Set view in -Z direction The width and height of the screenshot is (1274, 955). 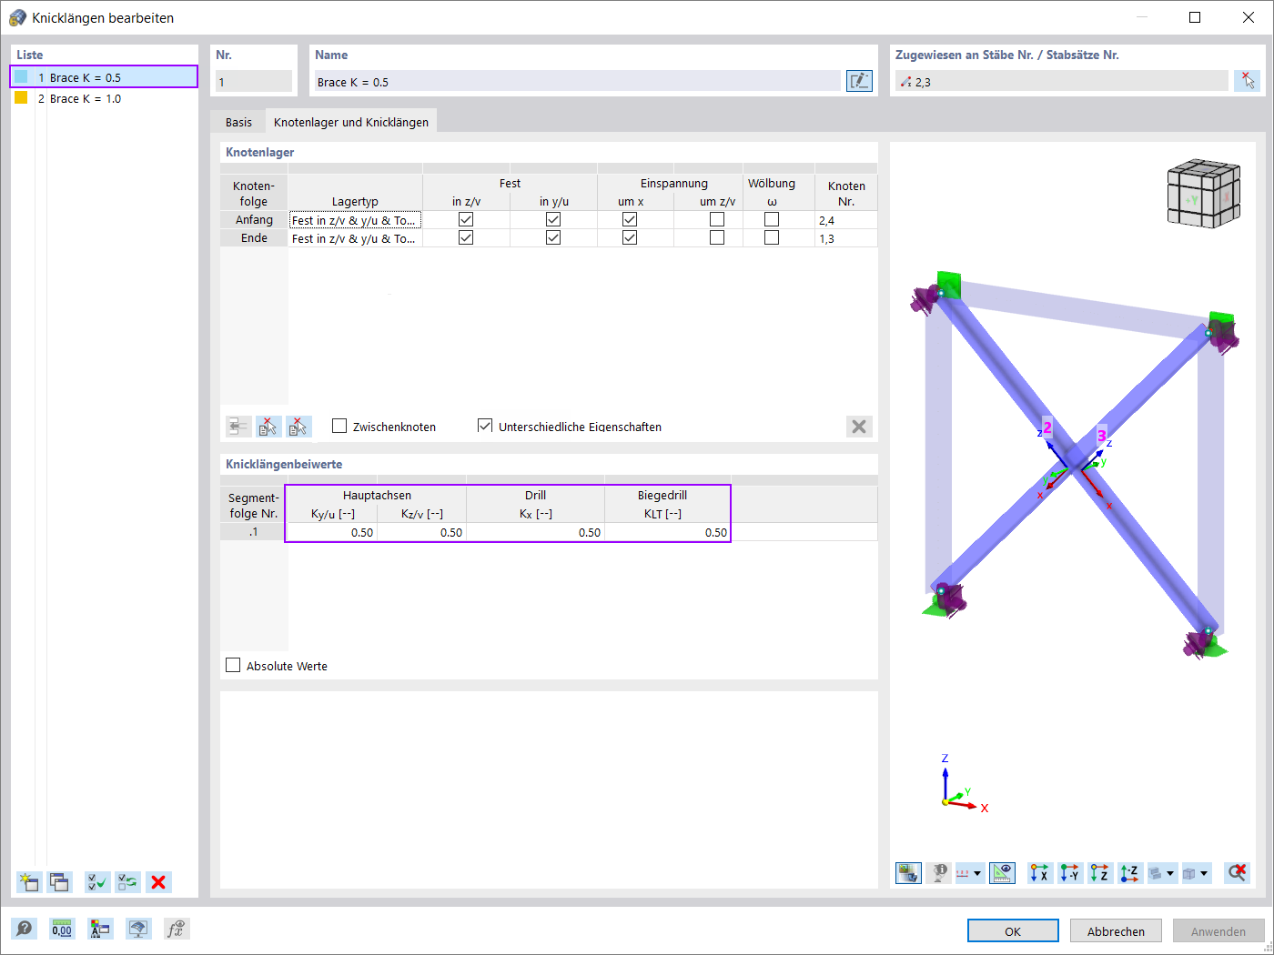1130,873
